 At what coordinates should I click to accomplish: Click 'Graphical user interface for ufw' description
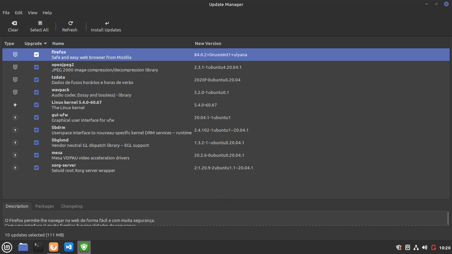click(x=83, y=120)
